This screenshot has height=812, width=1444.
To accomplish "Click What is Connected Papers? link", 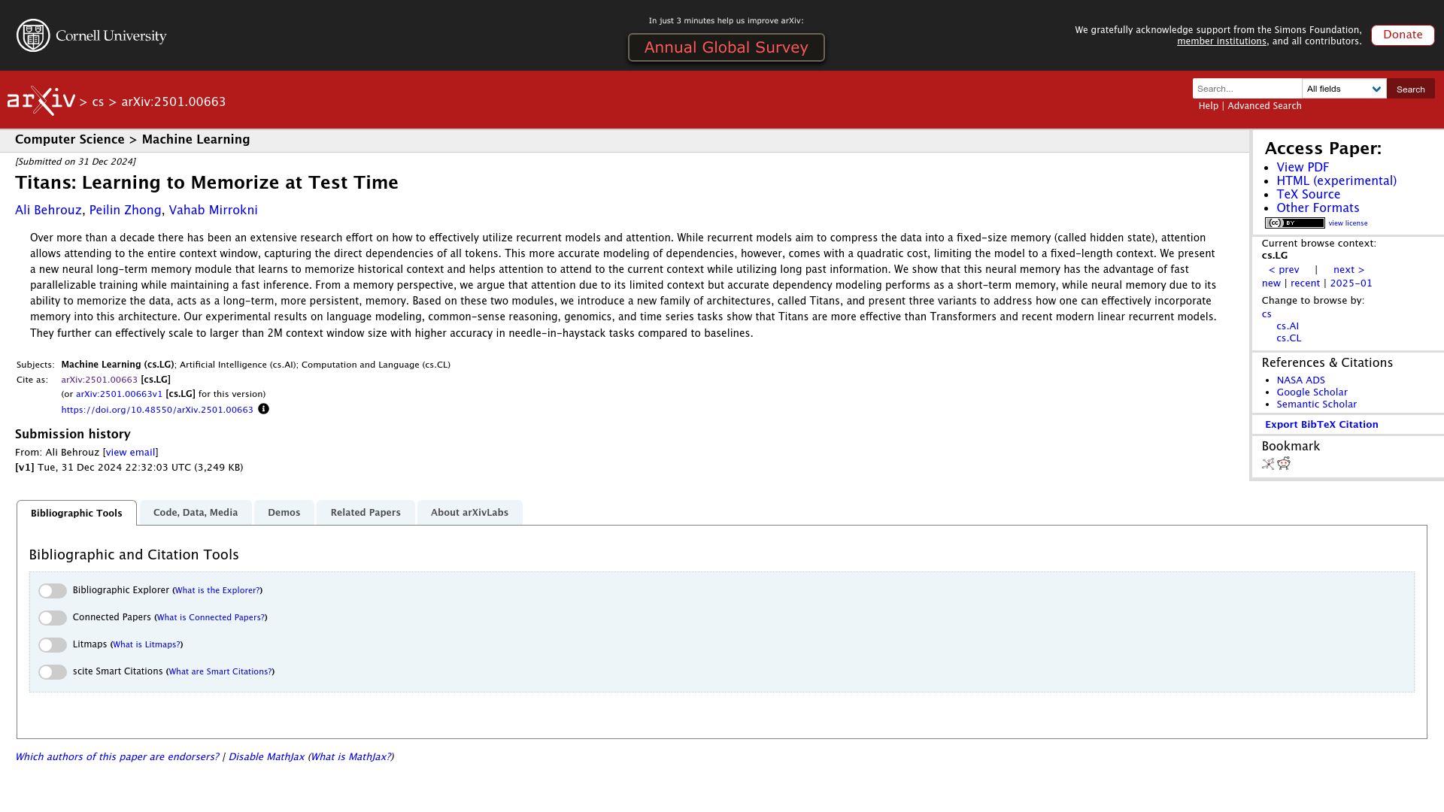I will tap(211, 618).
